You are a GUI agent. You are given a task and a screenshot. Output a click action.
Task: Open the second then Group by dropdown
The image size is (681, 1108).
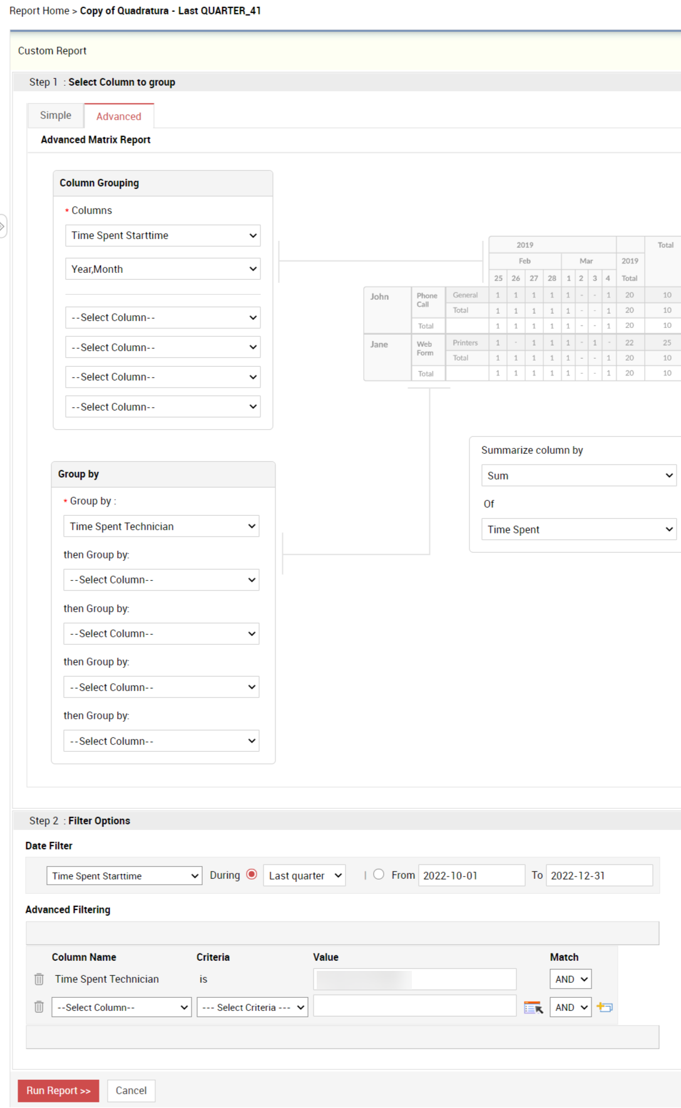tap(161, 634)
